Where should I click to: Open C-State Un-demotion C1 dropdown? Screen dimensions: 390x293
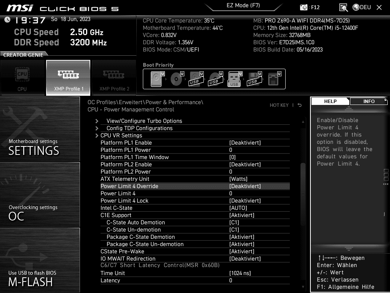click(234, 230)
